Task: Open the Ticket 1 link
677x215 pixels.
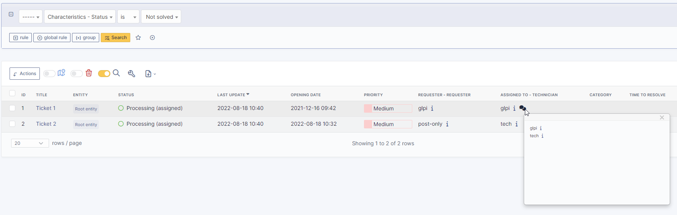Action: click(x=46, y=108)
